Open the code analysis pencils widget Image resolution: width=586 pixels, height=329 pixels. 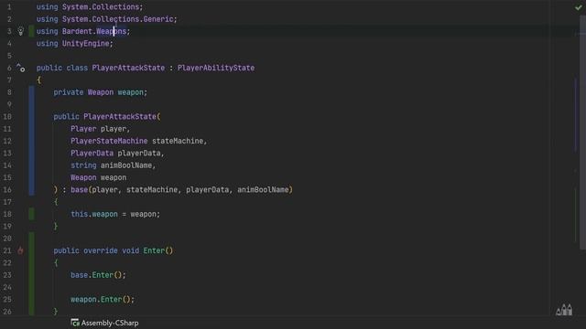(x=564, y=310)
